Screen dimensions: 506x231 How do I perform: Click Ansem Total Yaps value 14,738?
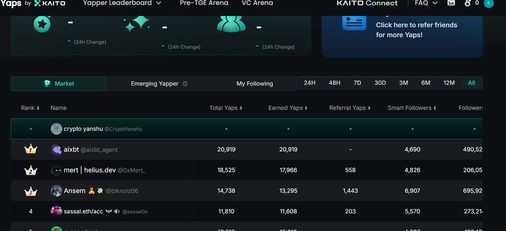226,191
